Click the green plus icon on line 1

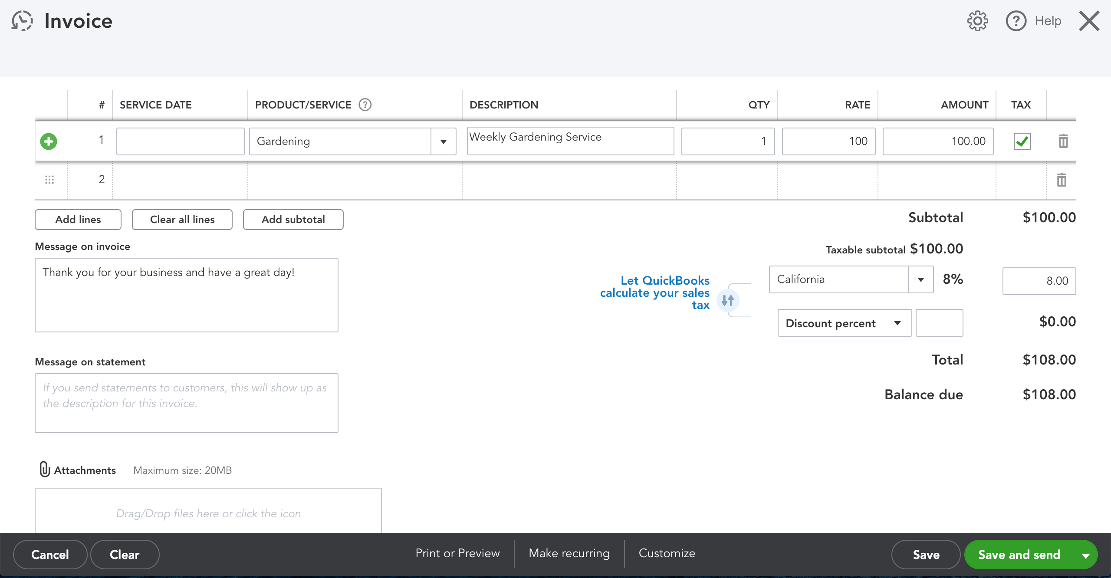(49, 141)
